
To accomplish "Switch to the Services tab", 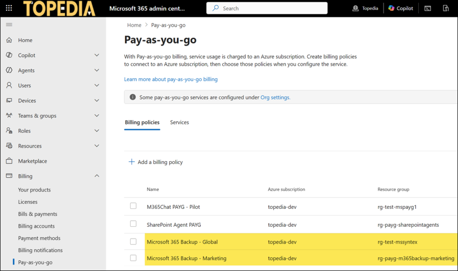I will [x=179, y=122].
